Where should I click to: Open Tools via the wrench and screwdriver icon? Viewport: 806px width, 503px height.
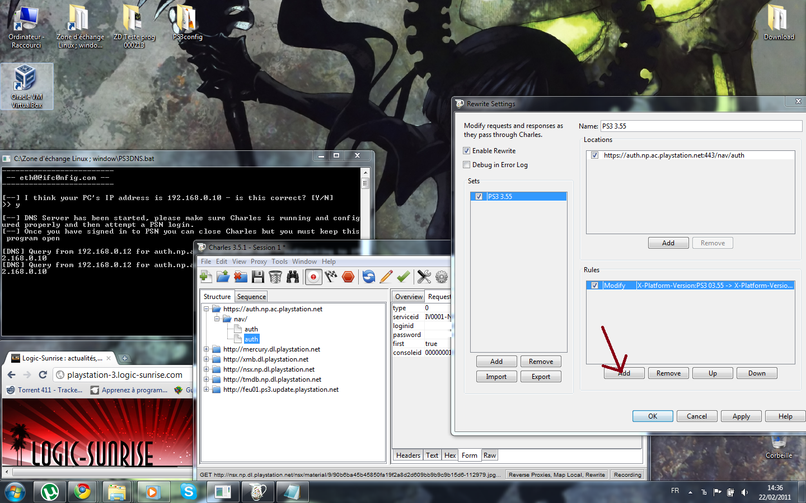click(x=424, y=277)
